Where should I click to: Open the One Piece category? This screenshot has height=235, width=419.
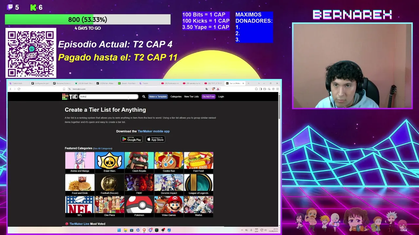pyautogui.click(x=109, y=207)
